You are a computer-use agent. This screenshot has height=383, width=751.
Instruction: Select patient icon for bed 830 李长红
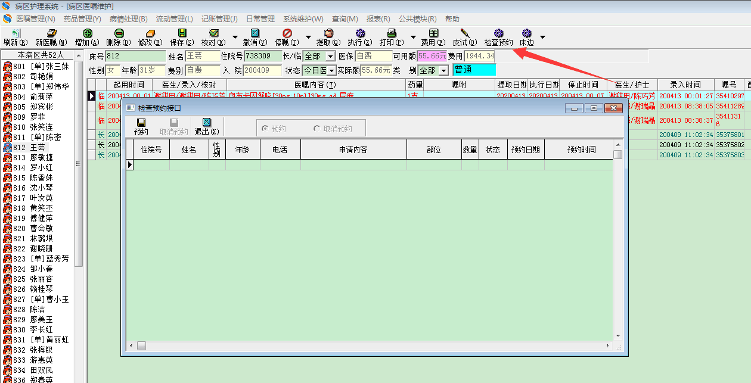(7, 329)
